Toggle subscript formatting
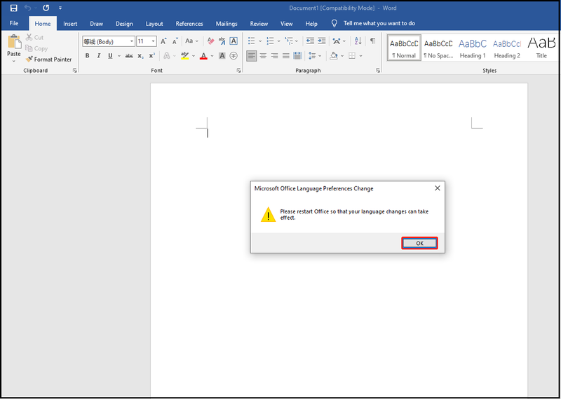This screenshot has width=561, height=399. pos(141,56)
